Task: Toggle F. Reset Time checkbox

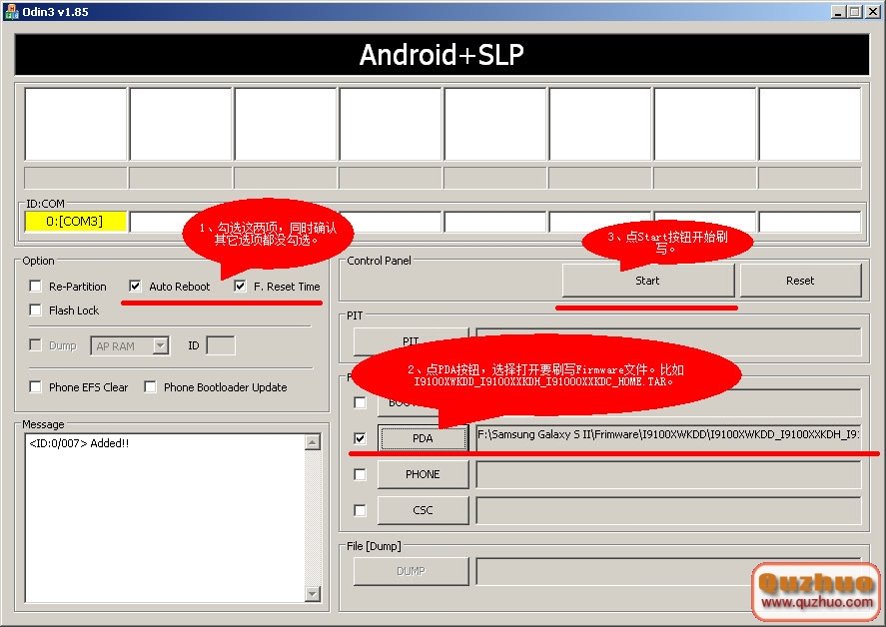Action: pyautogui.click(x=240, y=286)
